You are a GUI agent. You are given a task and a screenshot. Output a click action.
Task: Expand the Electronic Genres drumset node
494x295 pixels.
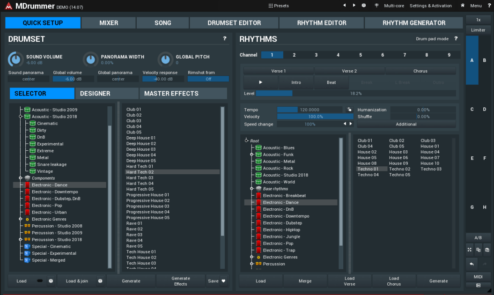21,219
